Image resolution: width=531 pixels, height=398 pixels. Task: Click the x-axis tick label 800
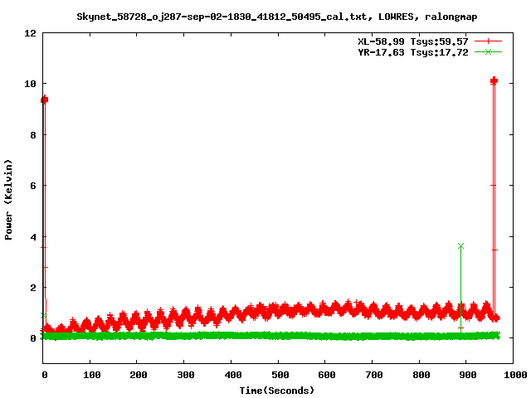tap(421, 375)
